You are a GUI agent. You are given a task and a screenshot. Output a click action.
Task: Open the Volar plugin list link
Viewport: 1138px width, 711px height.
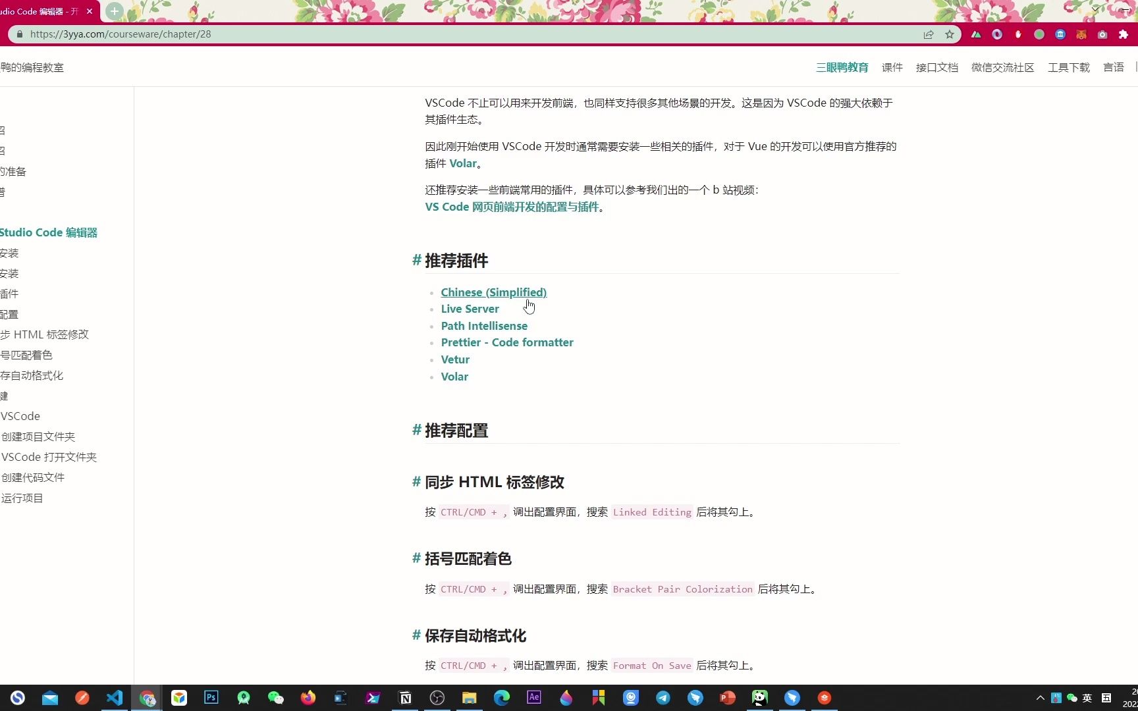tap(454, 377)
